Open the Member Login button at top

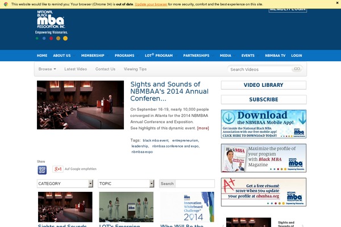288,10
